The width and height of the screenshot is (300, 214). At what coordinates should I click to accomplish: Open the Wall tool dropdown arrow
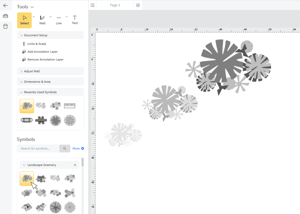50,16
